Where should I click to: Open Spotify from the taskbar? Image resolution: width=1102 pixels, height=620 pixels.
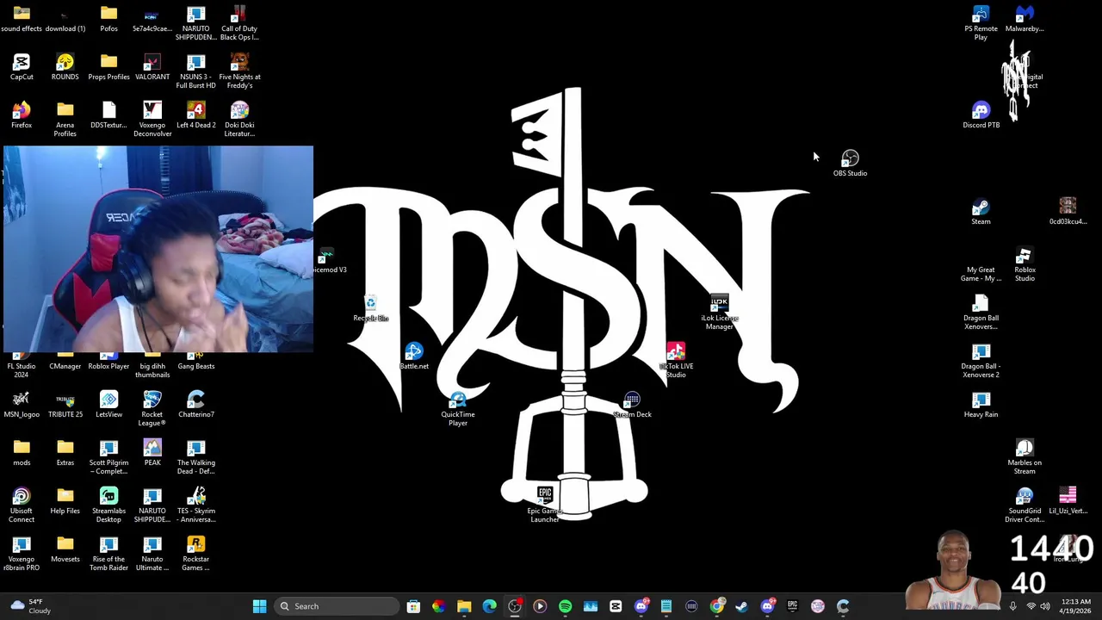pyautogui.click(x=565, y=606)
